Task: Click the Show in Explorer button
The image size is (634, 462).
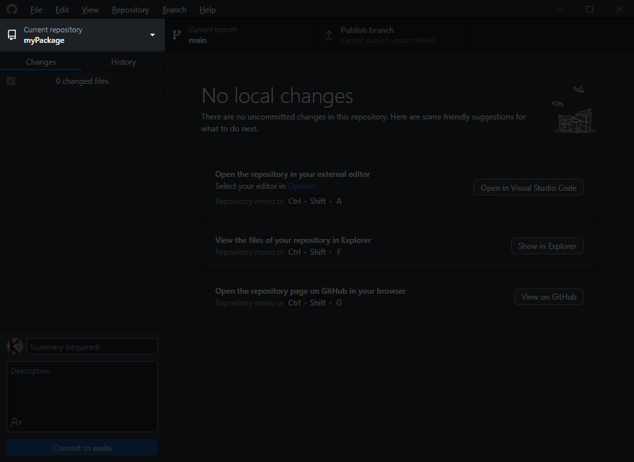Action: [547, 246]
